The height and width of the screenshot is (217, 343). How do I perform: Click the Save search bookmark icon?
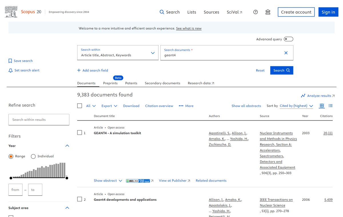10,61
